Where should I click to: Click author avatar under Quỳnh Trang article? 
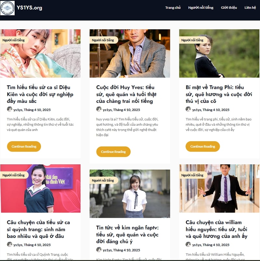click(x=10, y=244)
